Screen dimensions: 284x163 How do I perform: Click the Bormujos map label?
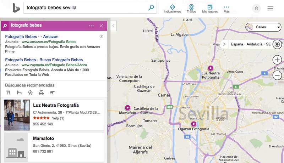135,126
